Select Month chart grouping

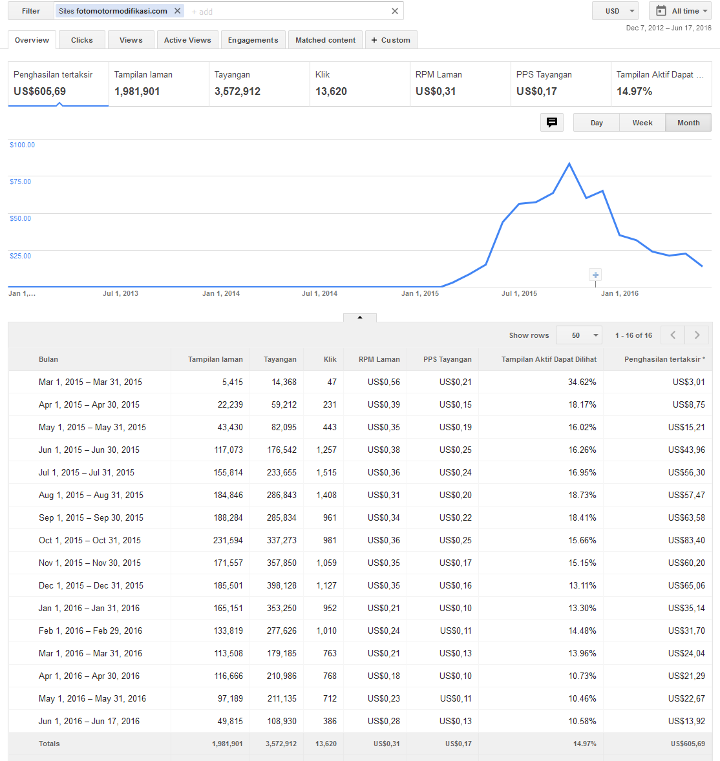point(688,123)
